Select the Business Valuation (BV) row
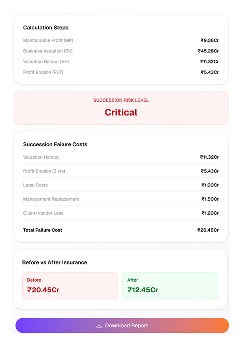Image resolution: width=242 pixels, height=346 pixels. (x=121, y=51)
